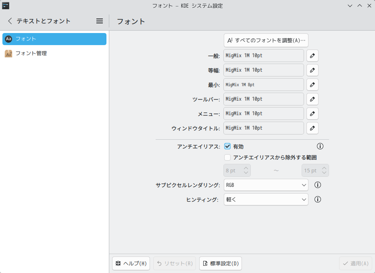This screenshot has height=273, width=375.
Task: View the サブピクセルレンダリング info icon
Action: click(x=317, y=185)
